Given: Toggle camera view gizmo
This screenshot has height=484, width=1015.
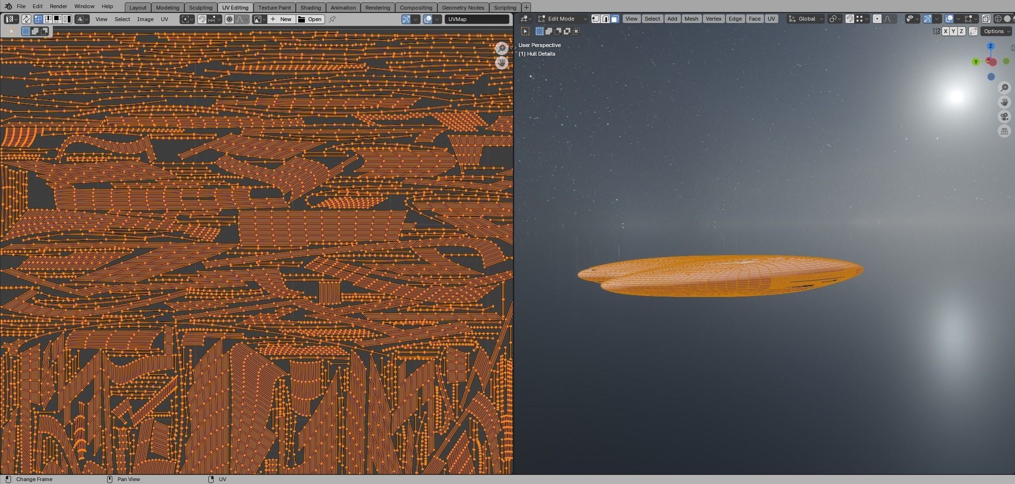Looking at the screenshot, I should (1004, 117).
